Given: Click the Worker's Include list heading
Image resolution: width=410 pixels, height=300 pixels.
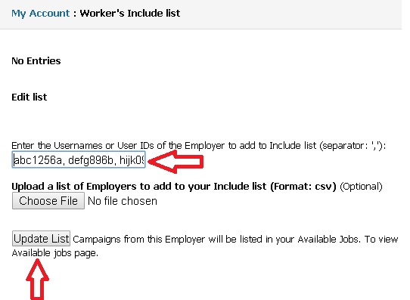Looking at the screenshot, I should pyautogui.click(x=130, y=13).
